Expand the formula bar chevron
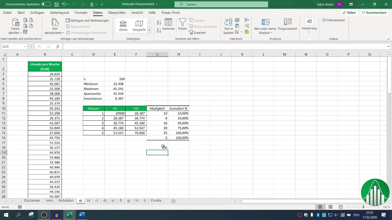The width and height of the screenshot is (392, 220). [389, 46]
